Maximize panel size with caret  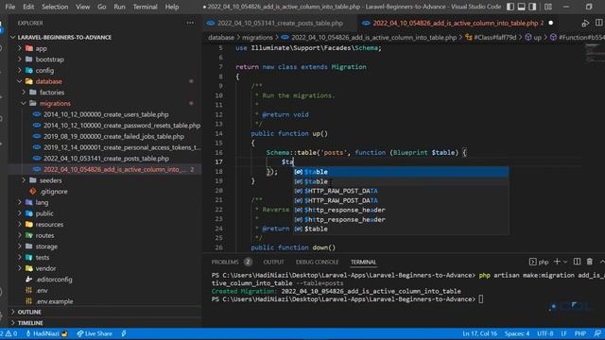click(602, 262)
